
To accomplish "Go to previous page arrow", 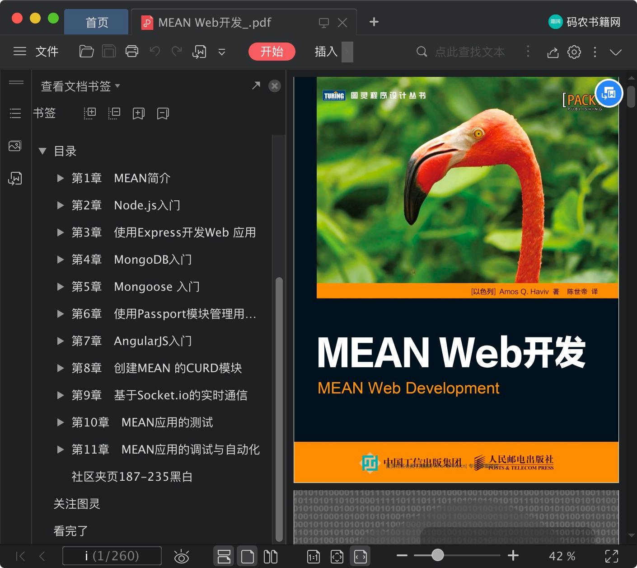I will (x=42, y=556).
